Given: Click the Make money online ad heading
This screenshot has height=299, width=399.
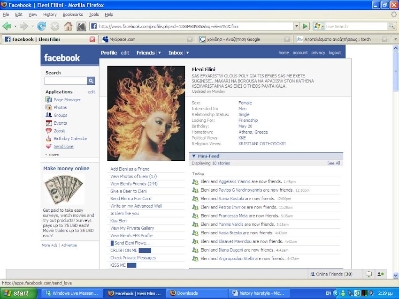Looking at the screenshot, I should [x=66, y=168].
